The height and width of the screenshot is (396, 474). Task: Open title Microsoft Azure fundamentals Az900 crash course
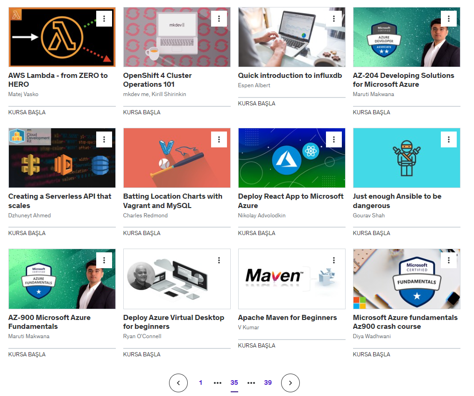405,322
